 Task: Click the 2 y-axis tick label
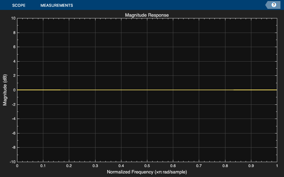tap(14, 75)
